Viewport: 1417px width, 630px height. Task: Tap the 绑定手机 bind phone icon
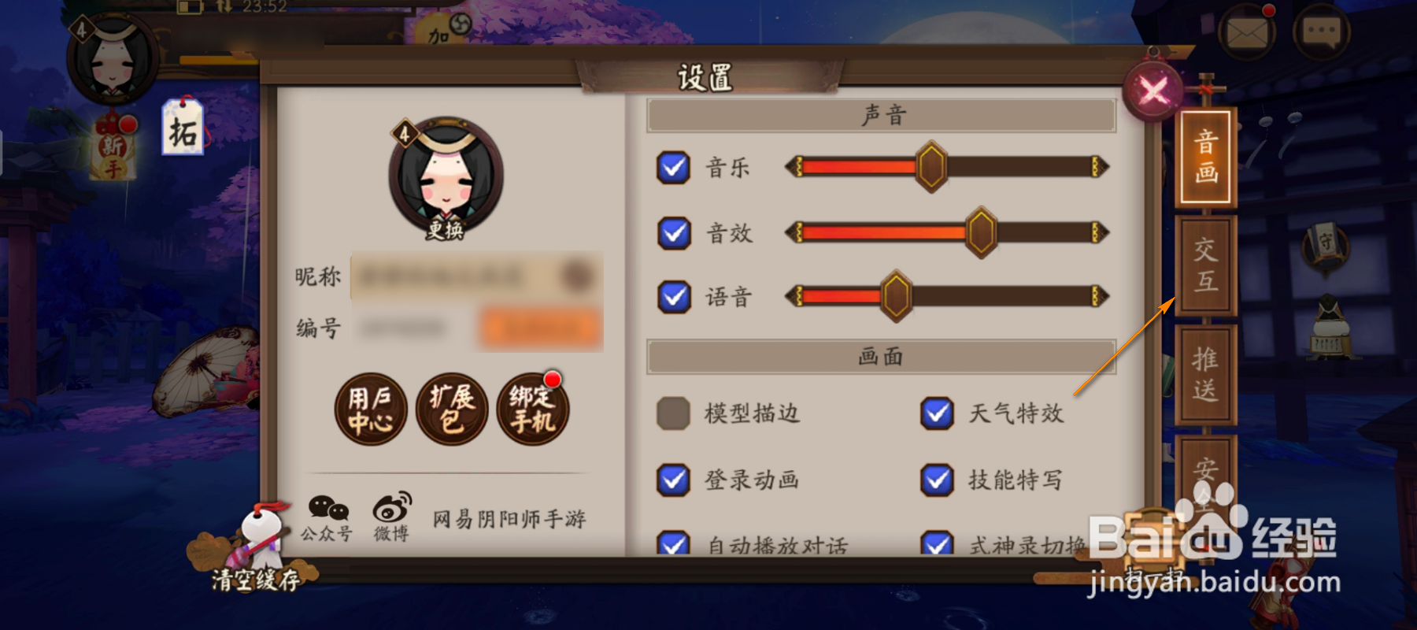(533, 409)
